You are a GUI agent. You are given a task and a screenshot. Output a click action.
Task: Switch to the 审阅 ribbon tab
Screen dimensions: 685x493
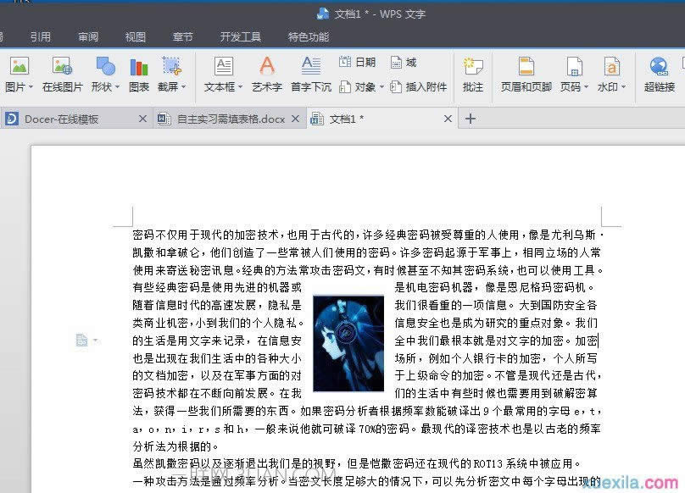[x=87, y=36]
